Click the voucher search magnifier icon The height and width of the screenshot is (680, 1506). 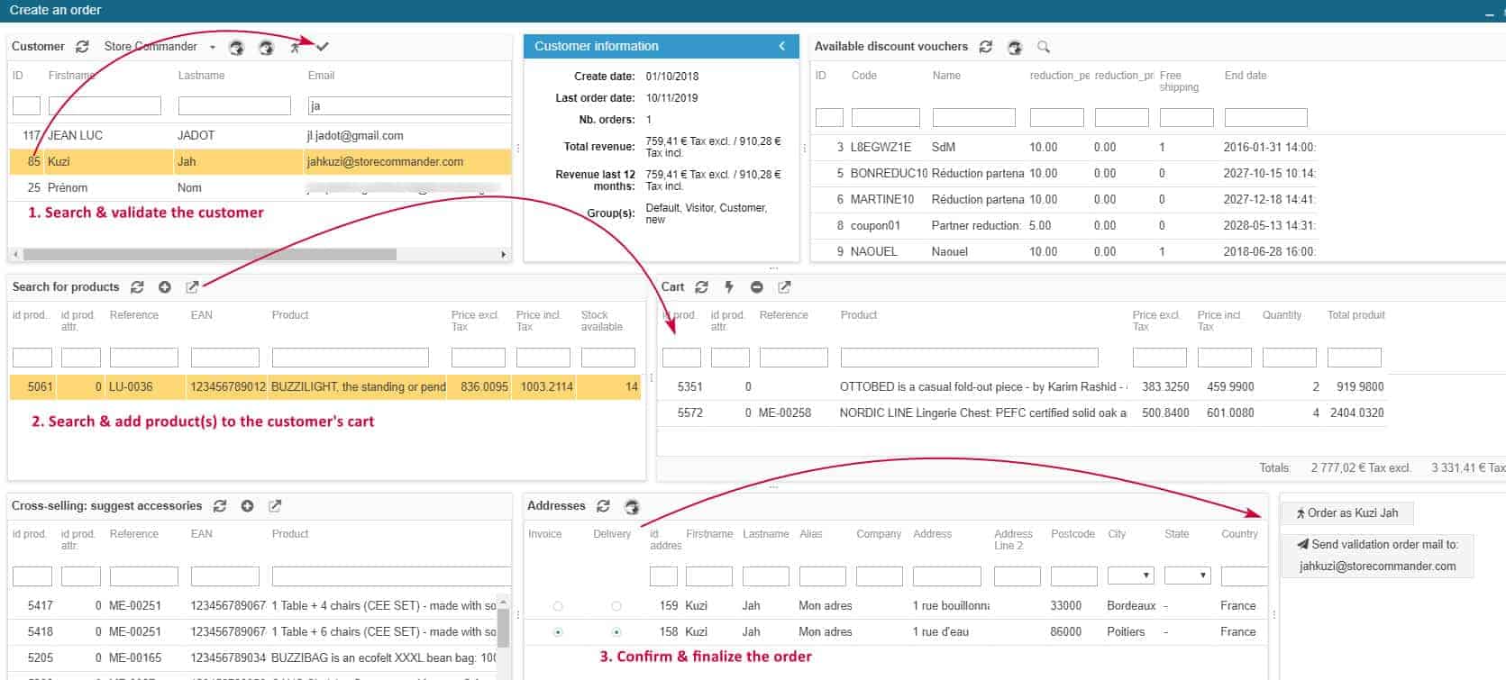[1044, 47]
